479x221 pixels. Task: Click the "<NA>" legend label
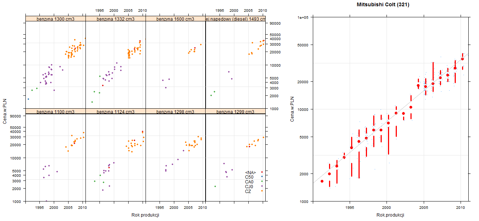[250, 172]
